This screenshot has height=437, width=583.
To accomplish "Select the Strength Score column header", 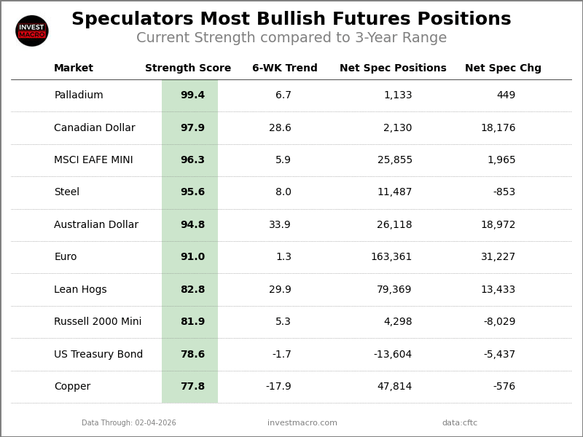I will pyautogui.click(x=188, y=68).
